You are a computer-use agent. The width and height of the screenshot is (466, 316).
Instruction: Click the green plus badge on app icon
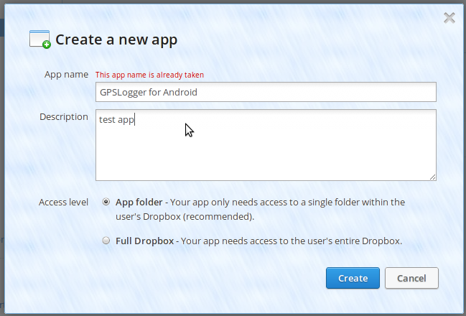pos(47,45)
